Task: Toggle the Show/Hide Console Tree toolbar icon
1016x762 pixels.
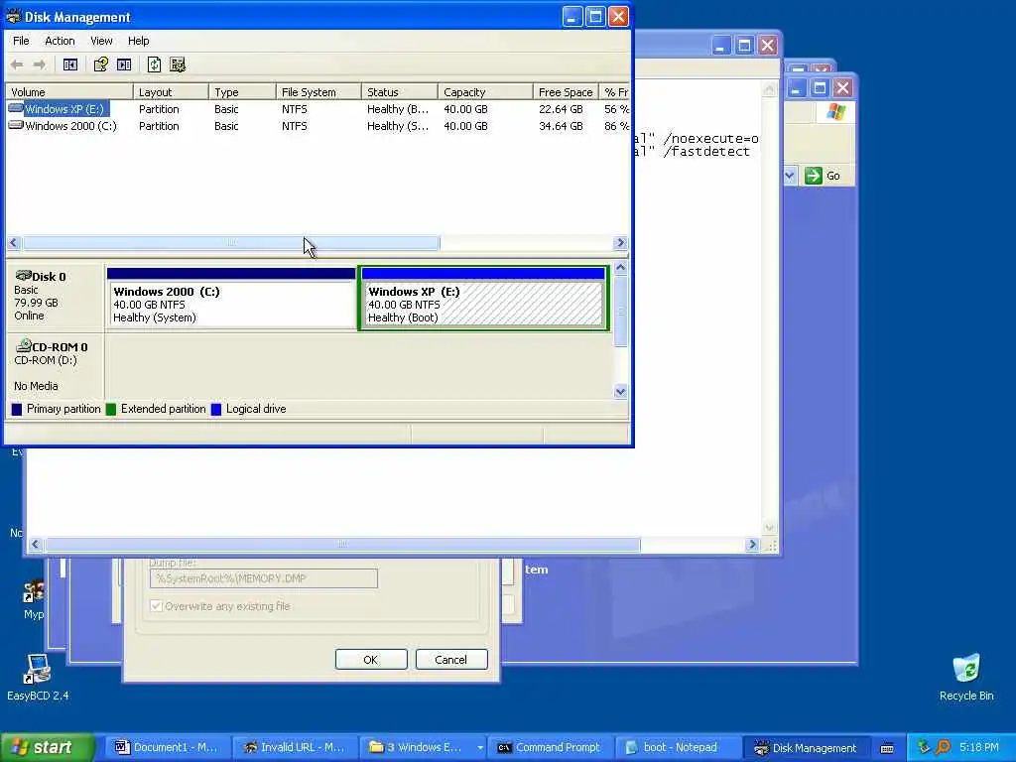Action: (70, 64)
